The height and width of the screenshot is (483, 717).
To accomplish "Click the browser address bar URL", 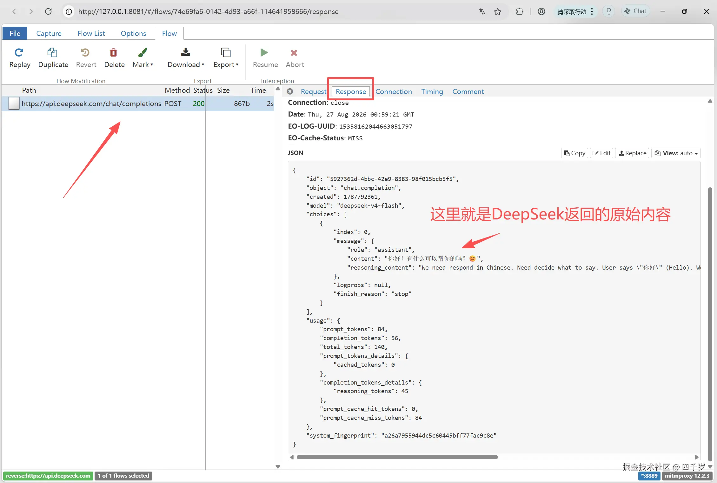I will click(208, 12).
